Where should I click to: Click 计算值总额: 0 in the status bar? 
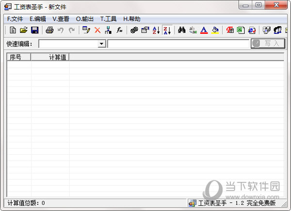26,203
